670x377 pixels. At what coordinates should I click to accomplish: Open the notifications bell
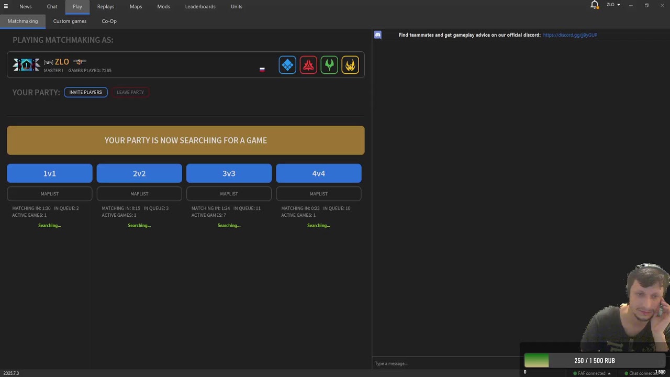[595, 5]
